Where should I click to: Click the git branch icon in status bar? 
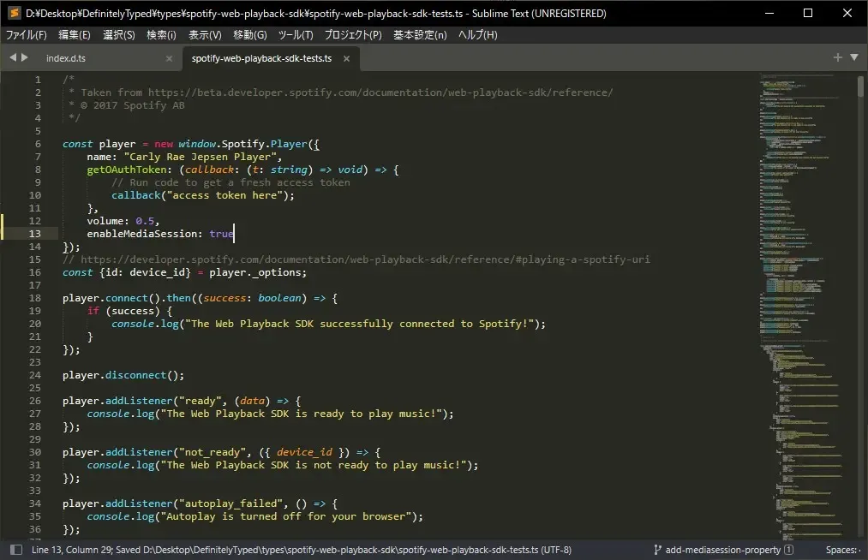click(x=658, y=550)
